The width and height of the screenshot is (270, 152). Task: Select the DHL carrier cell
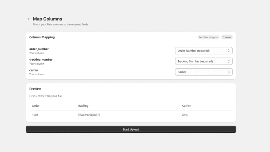pyautogui.click(x=185, y=115)
